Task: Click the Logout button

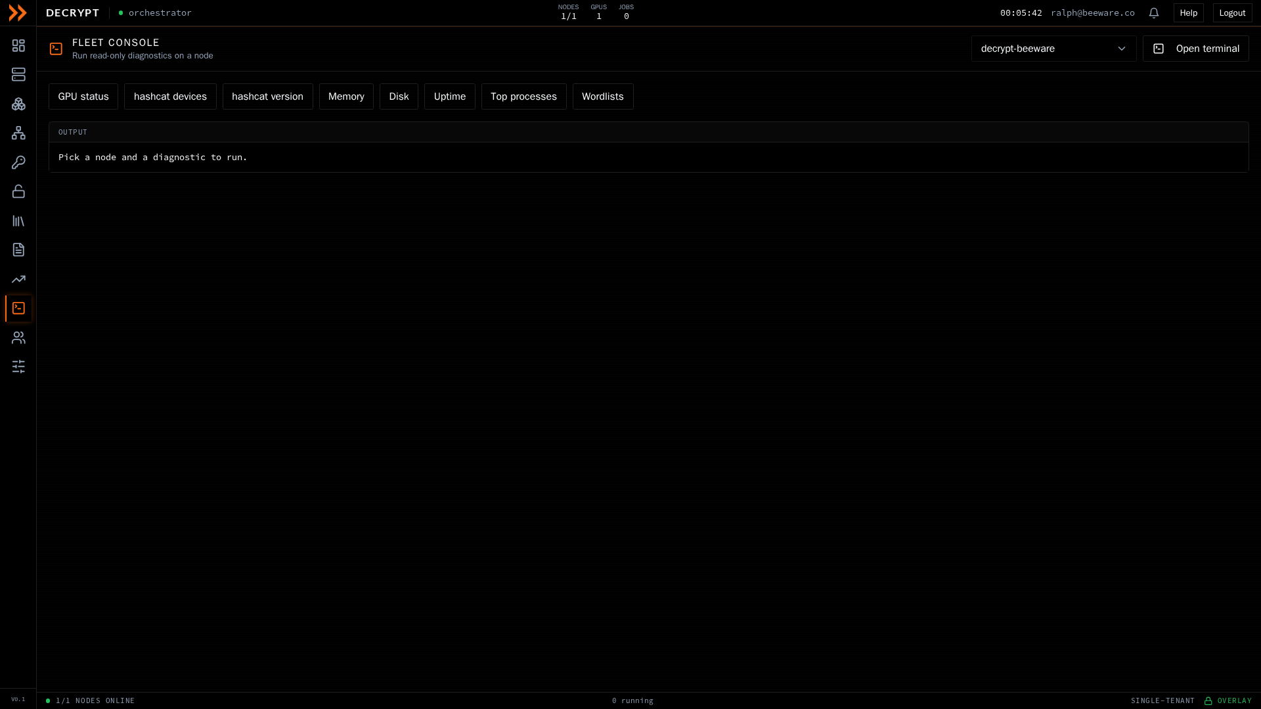Action: point(1232,12)
